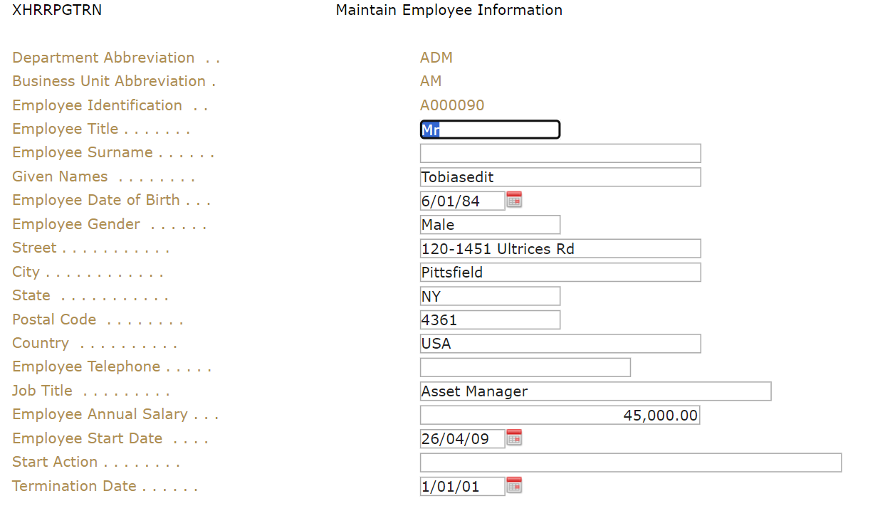Select the Given Names field containing Tobiasedit
The image size is (890, 528).
pos(560,177)
